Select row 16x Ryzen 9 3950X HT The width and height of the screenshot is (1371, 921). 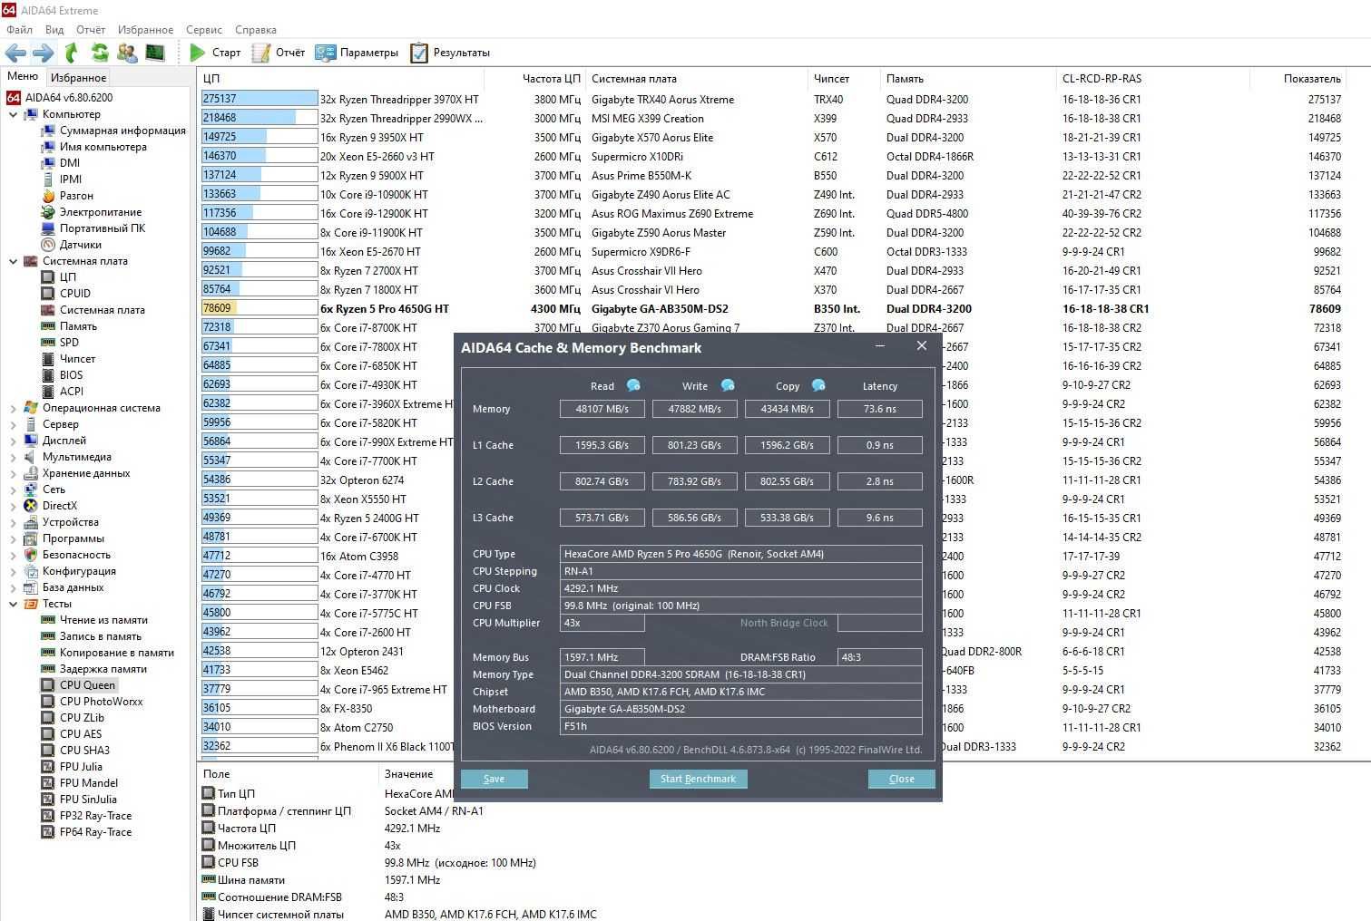771,138
